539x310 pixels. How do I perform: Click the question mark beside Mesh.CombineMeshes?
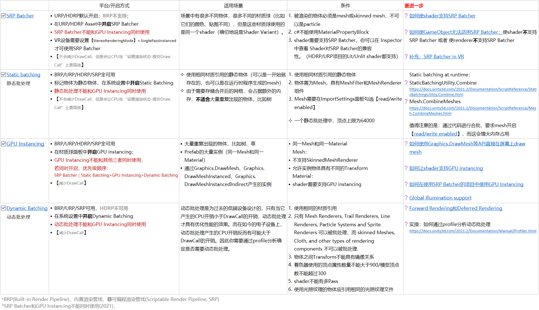(x=406, y=101)
